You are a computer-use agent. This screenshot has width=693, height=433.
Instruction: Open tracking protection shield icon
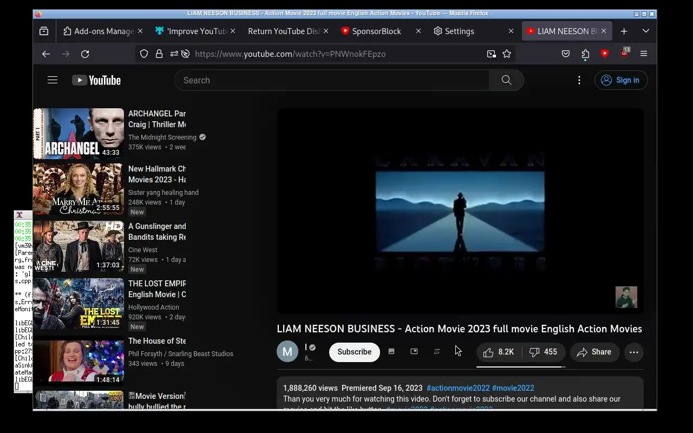[144, 54]
